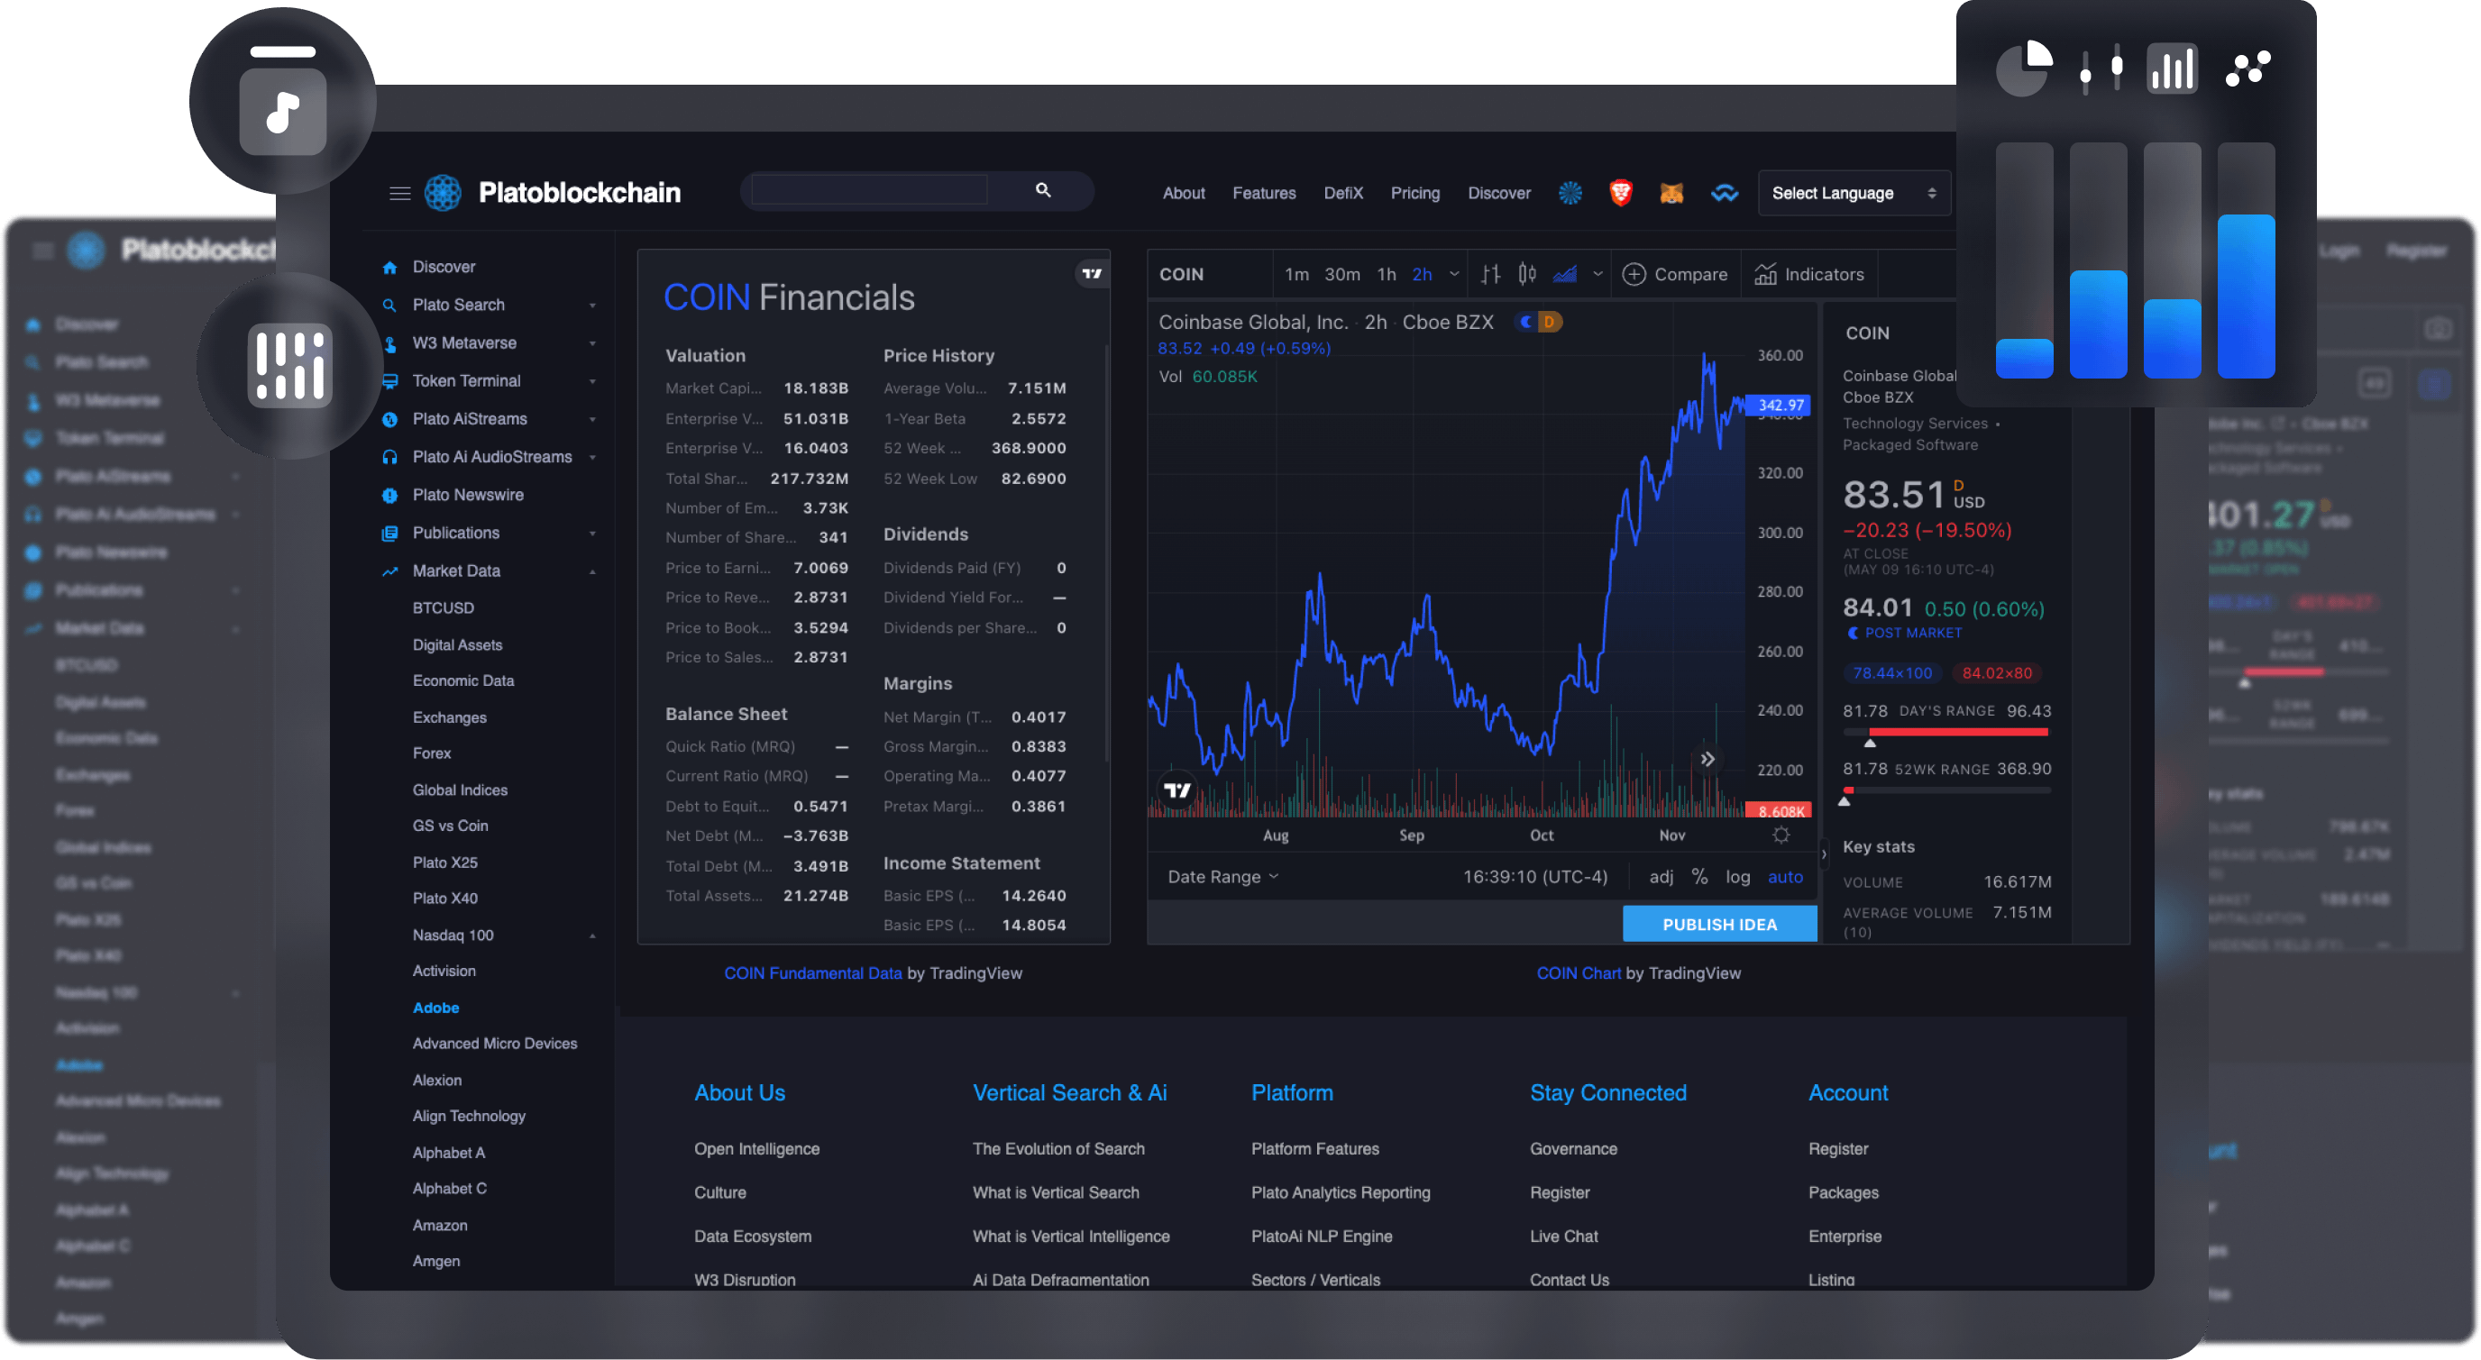Click the TradingView logo on the chart
The width and height of the screenshot is (2481, 1360).
pos(1176,790)
